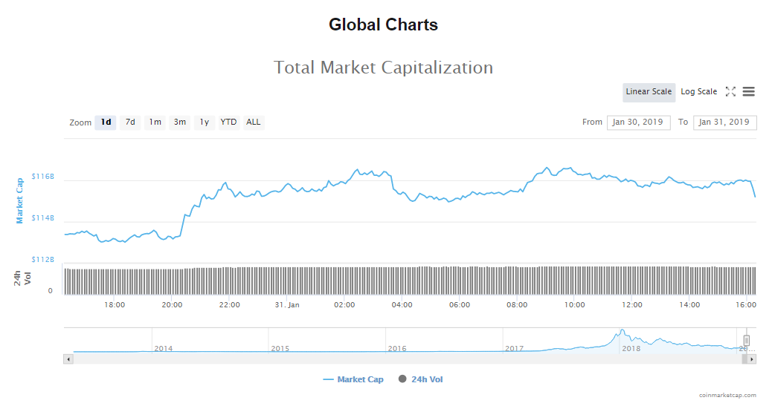Click the navigator scrollbar right arrow
Screen dimensions: 772x409
click(752, 359)
